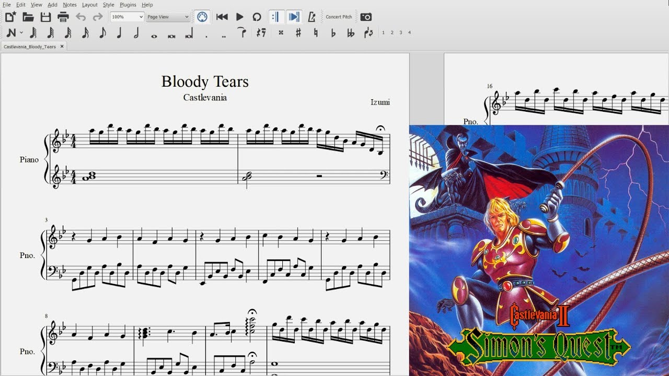Toggle rest input
The width and height of the screenshot is (669, 376).
[261, 32]
